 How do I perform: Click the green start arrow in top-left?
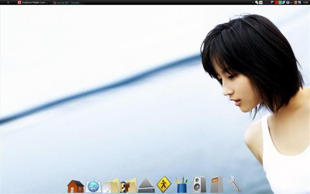click(x=8, y=2)
